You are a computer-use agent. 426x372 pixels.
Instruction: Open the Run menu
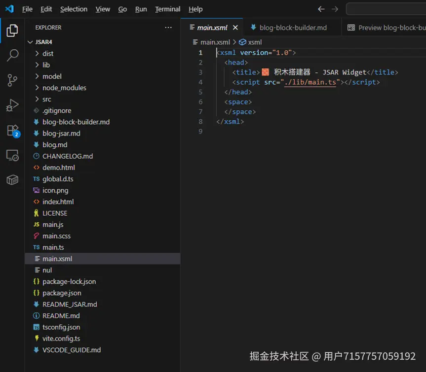(x=141, y=9)
